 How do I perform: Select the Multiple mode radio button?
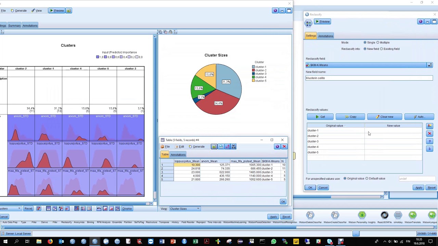click(x=378, y=42)
